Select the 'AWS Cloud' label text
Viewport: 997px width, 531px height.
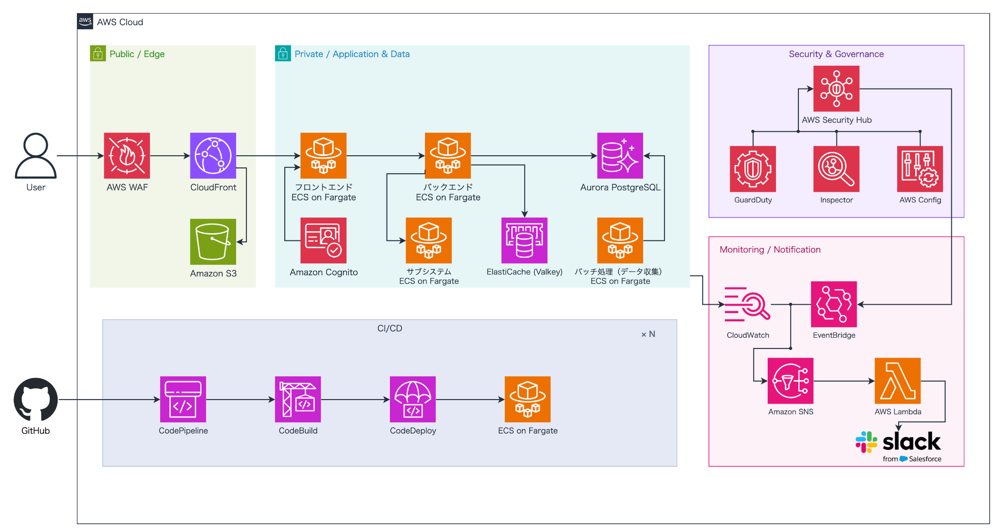[120, 22]
